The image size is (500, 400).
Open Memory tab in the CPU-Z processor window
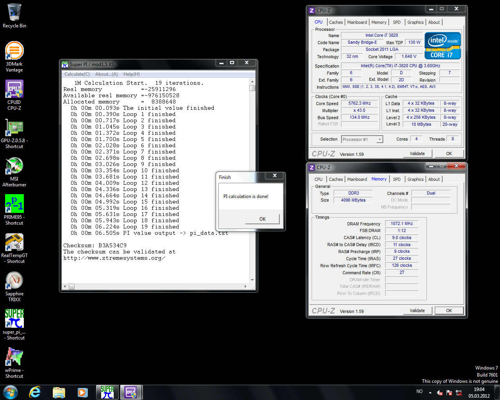pos(379,22)
